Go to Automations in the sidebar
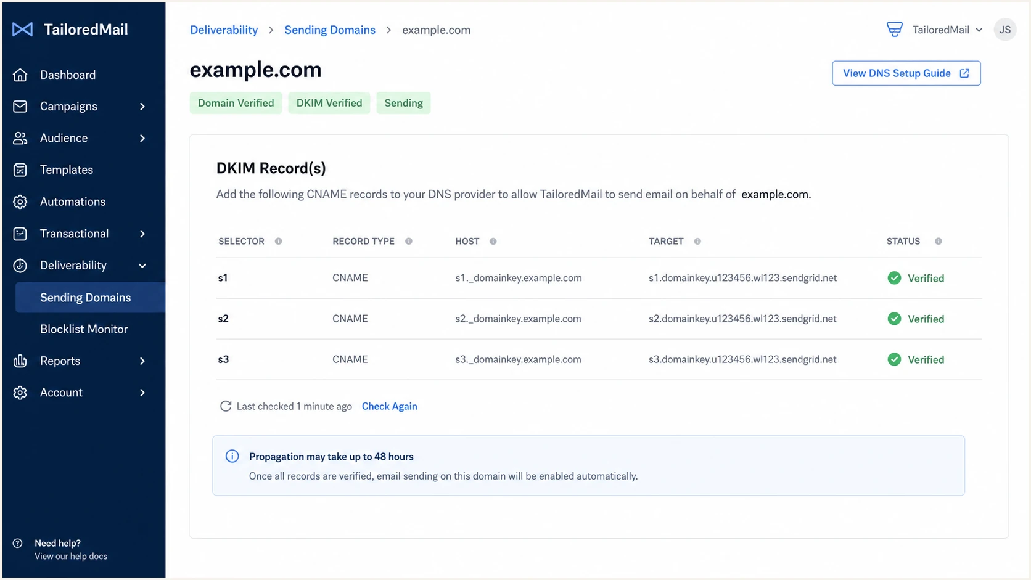Image resolution: width=1031 pixels, height=580 pixels. tap(73, 202)
